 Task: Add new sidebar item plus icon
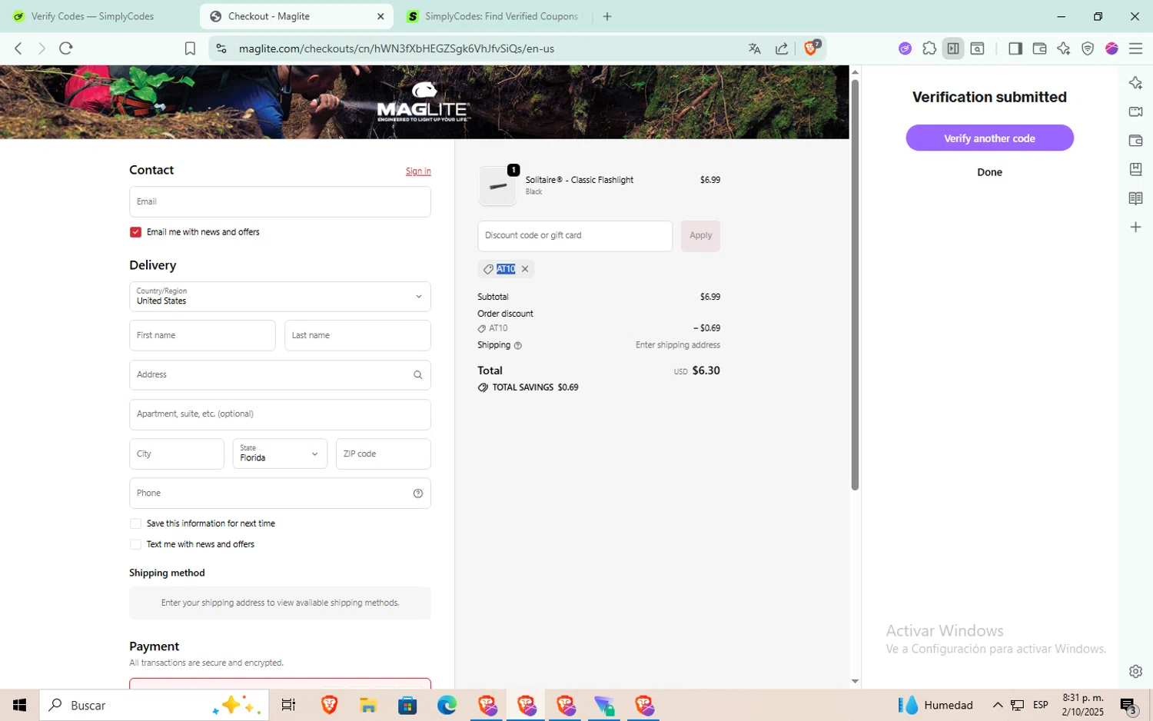click(1135, 227)
